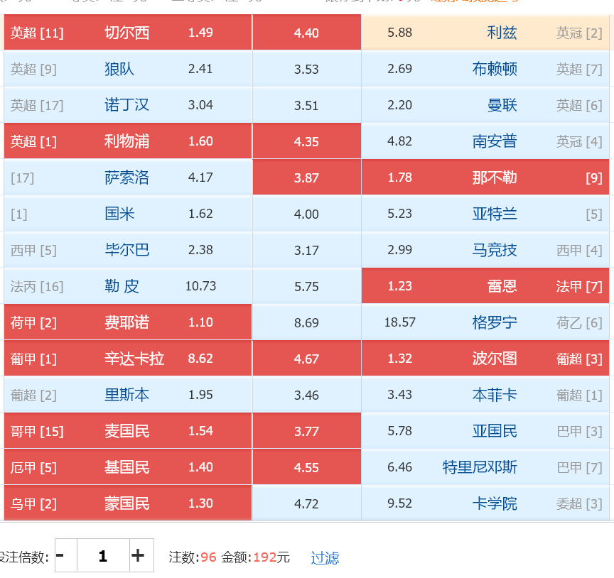Select 格罗宁 away win 18.57
Screen dimensions: 614x578
point(485,322)
